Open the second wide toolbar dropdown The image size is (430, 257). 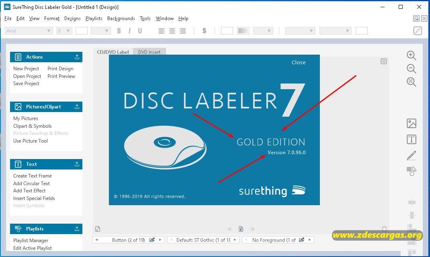coord(336,31)
